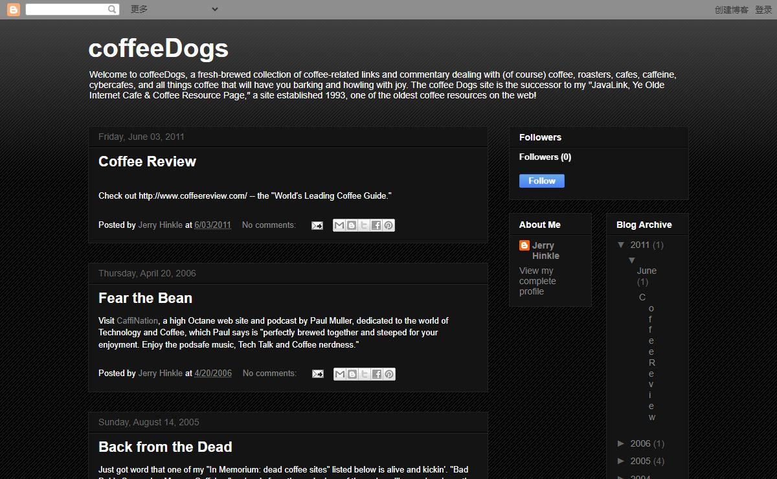This screenshot has height=479, width=777.
Task: Open Jerry Hinkle author link in Coffee Review post
Action: coord(161,225)
